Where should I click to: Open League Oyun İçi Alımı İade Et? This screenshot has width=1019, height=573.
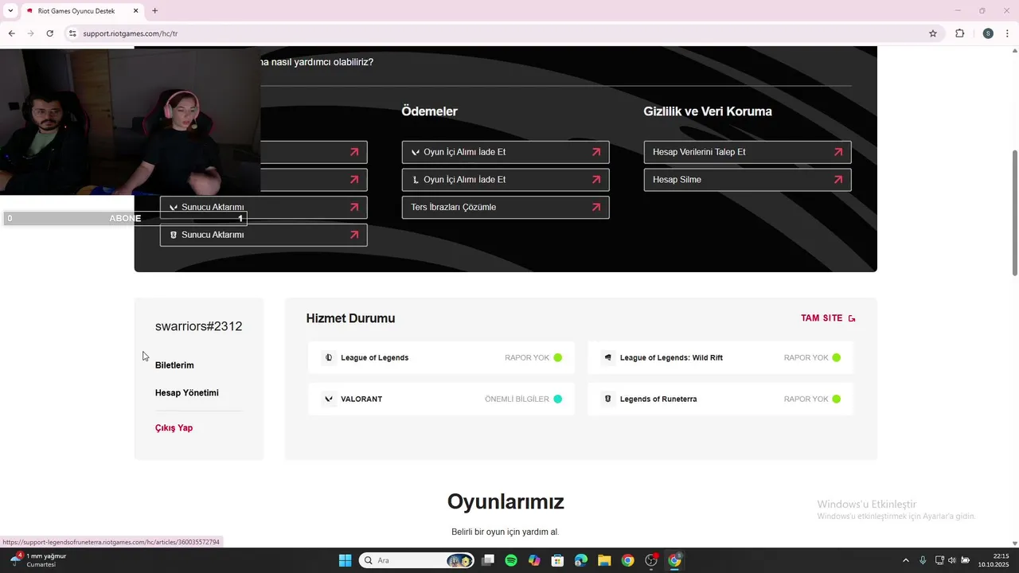[x=506, y=180]
